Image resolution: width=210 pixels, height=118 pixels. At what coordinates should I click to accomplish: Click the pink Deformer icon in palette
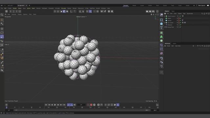tap(161, 53)
